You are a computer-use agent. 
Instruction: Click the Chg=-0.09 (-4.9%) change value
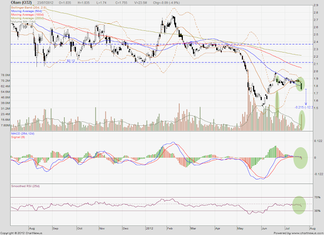167,3
